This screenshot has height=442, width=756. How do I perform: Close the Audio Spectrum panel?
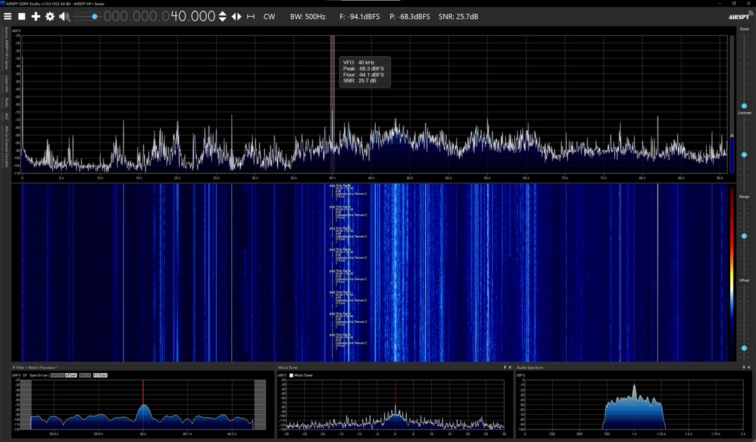[749, 368]
